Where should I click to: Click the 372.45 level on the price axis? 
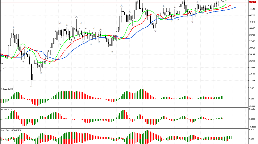coord(253,80)
